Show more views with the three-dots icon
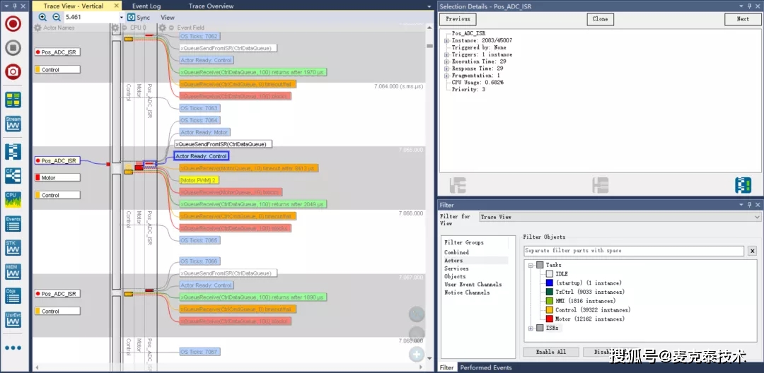 click(x=13, y=348)
